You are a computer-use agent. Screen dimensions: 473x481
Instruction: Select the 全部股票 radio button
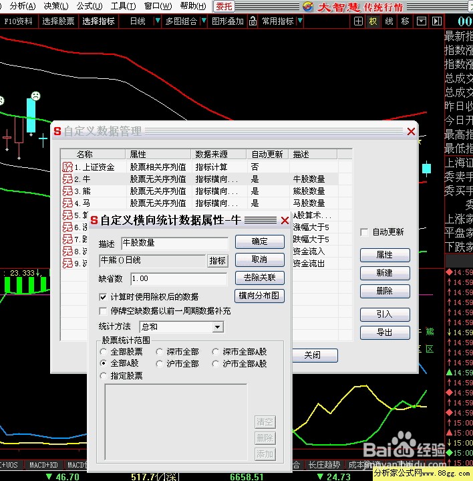[104, 351]
